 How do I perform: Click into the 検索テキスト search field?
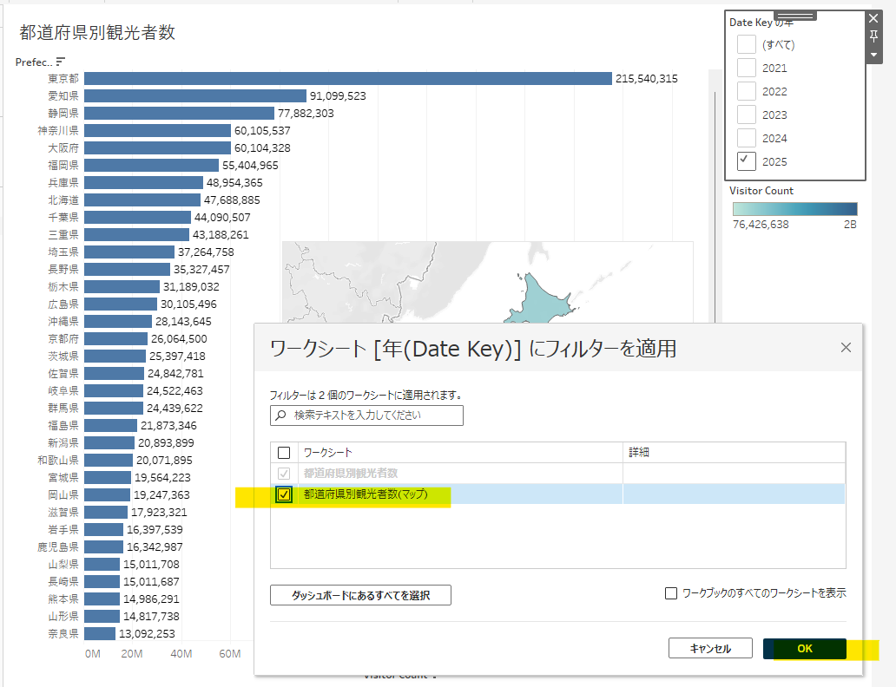pos(367,415)
